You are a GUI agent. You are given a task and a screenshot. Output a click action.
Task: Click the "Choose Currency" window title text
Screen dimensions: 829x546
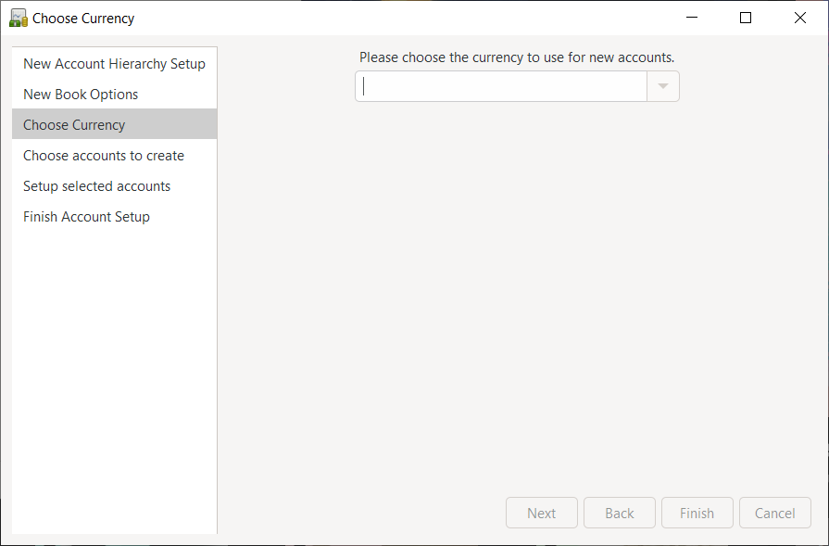coord(83,19)
